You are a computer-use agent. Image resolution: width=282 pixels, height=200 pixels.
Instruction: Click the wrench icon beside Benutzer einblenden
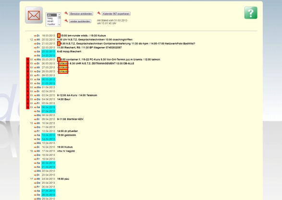point(66,13)
